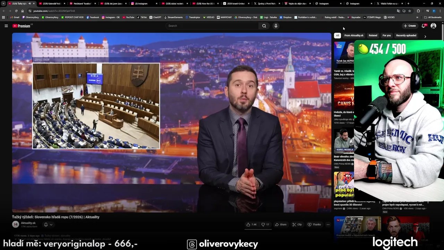Open Chrome three-dot menu
The width and height of the screenshot is (444, 250).
[x=439, y=11]
